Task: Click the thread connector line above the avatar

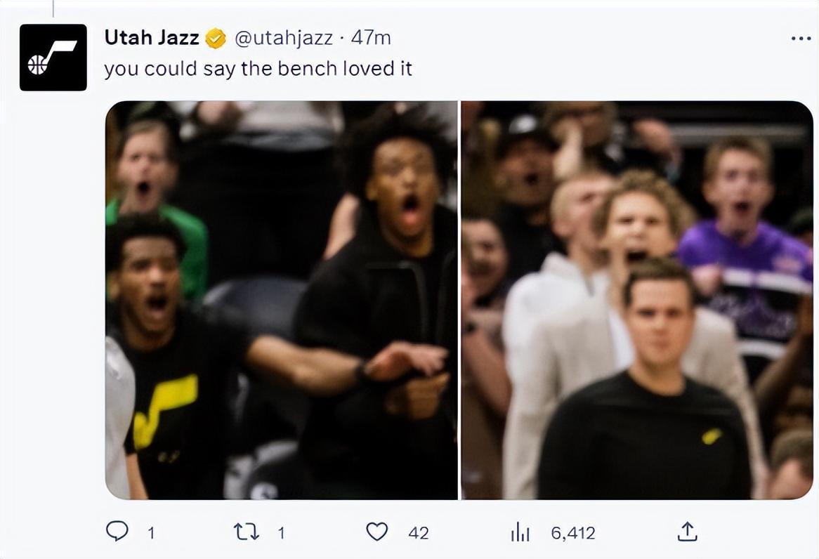Action: (x=53, y=8)
